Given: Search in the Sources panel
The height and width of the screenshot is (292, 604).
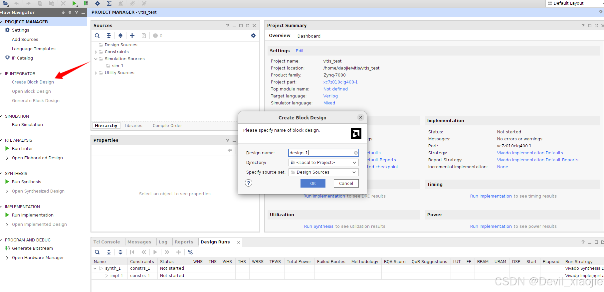Looking at the screenshot, I should click(97, 36).
